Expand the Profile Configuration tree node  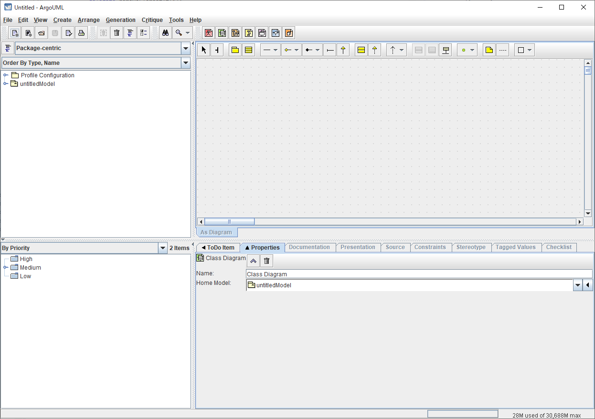click(x=6, y=75)
